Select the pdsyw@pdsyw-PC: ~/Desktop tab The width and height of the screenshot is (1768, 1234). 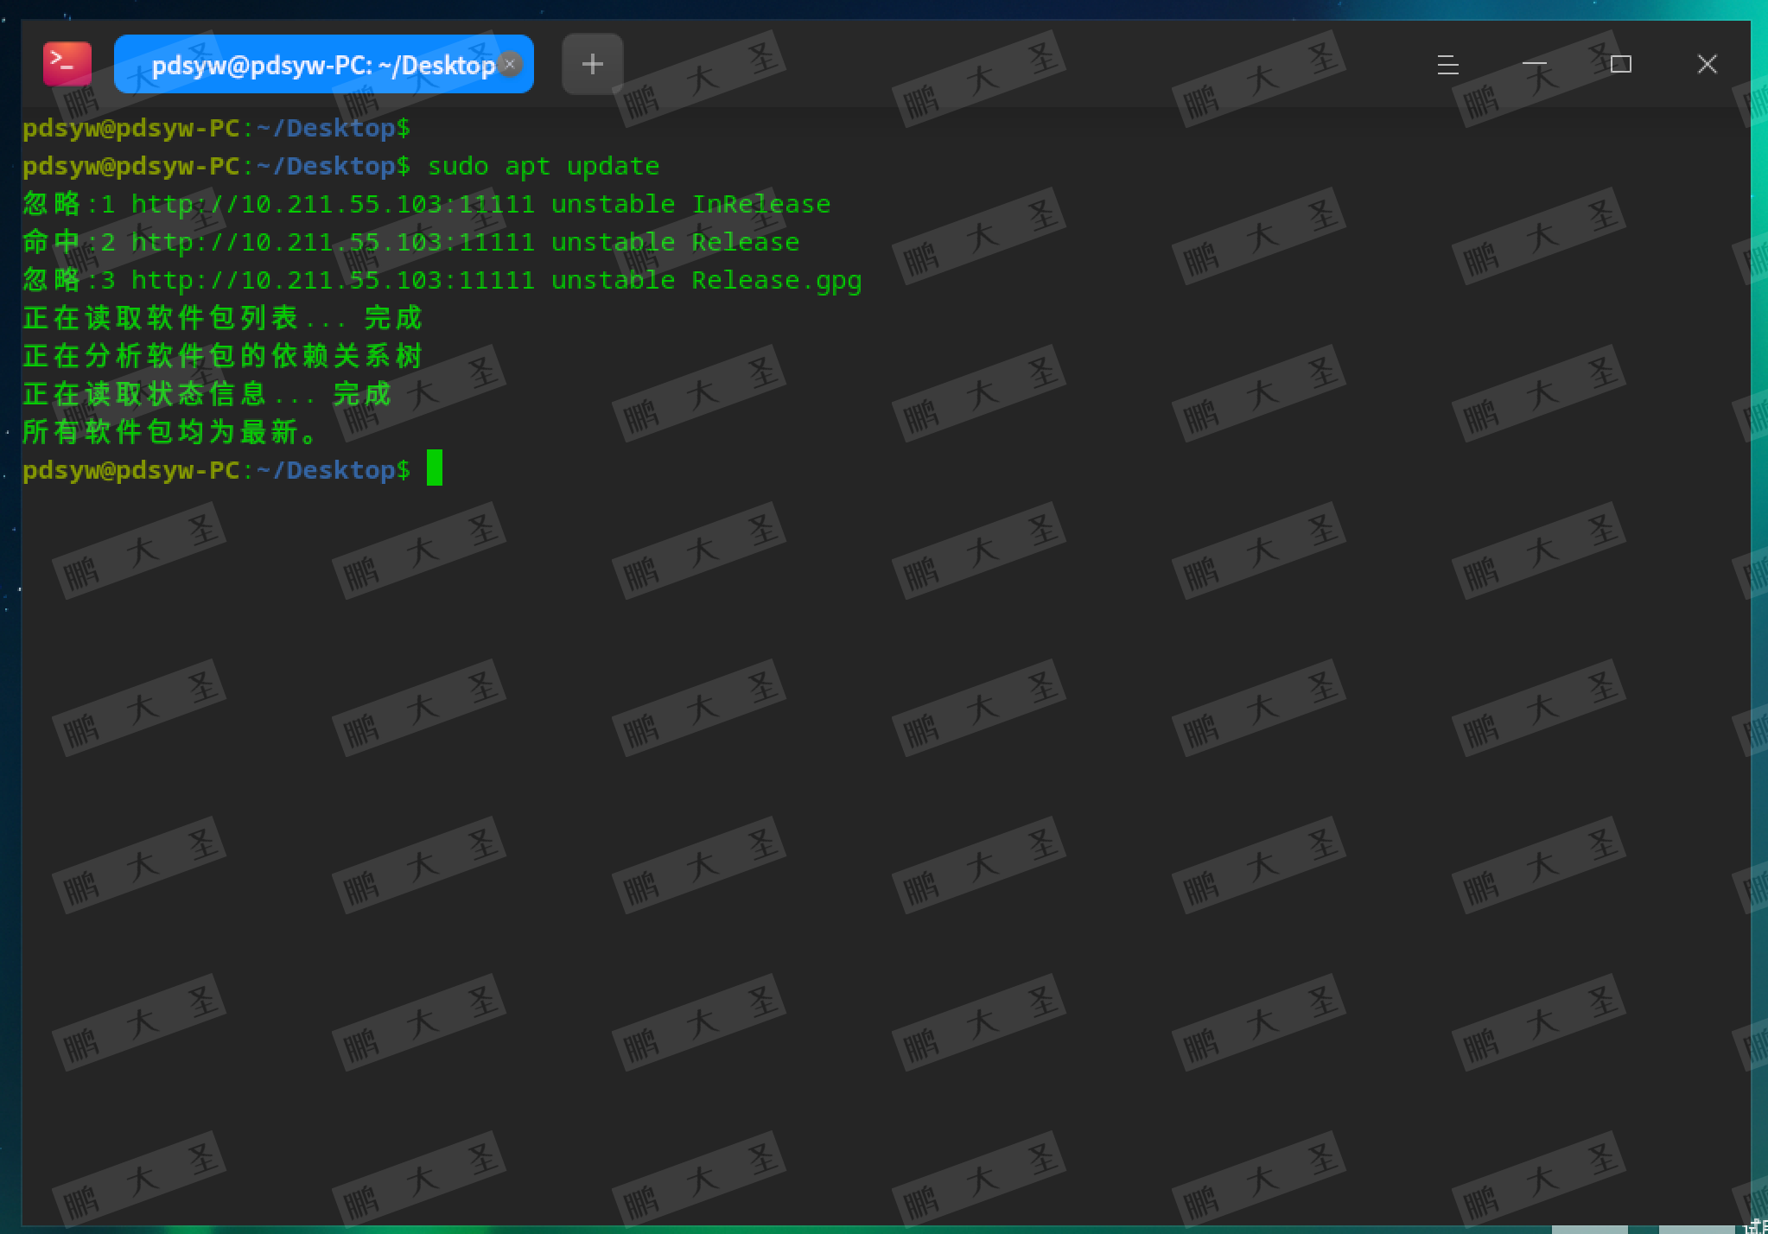click(x=311, y=66)
